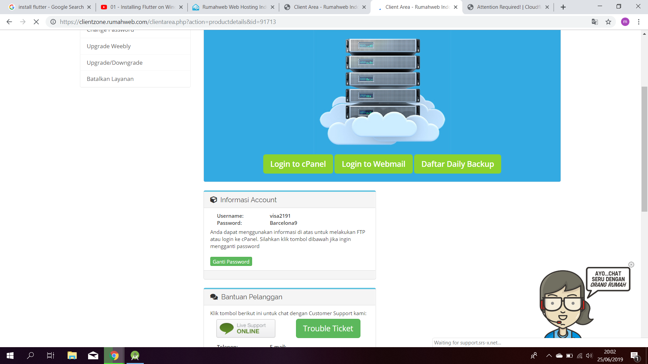Screen dimensions: 648x364
Task: Click the taskbar clock showing 20:02
Action: click(x=610, y=356)
